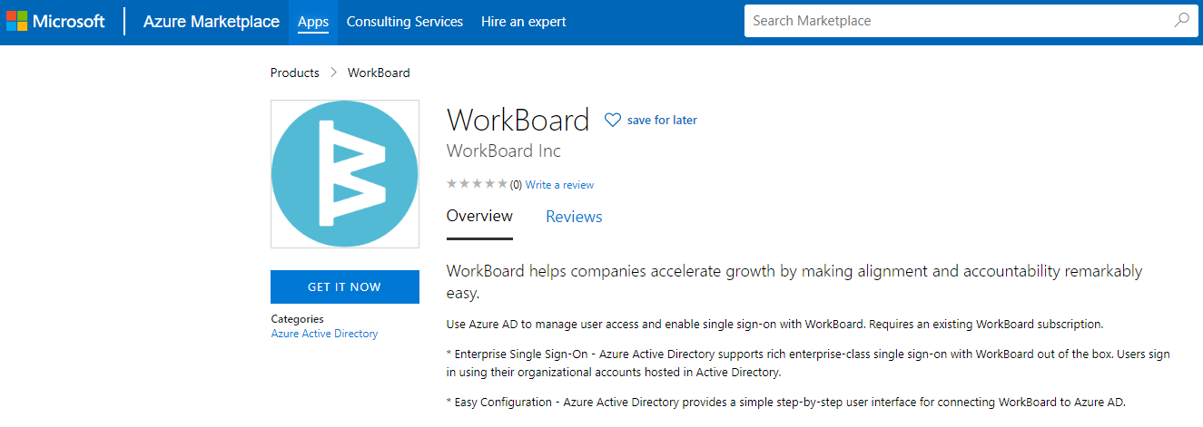Viewport: 1203px width, 427px height.
Task: Open Hire an expert menu
Action: coord(524,22)
